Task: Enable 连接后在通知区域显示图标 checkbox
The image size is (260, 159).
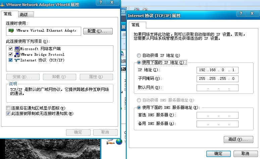Action: tap(8, 108)
